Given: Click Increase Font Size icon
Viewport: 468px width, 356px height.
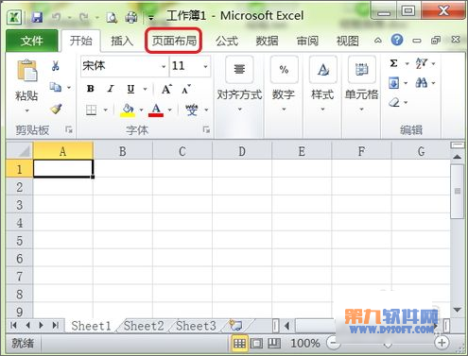Looking at the screenshot, I should (x=166, y=89).
